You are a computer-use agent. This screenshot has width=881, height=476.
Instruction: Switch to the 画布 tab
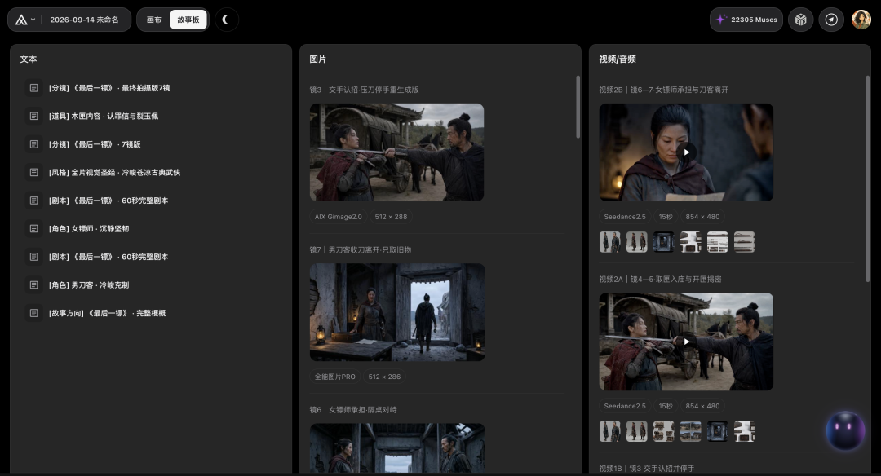tap(154, 20)
